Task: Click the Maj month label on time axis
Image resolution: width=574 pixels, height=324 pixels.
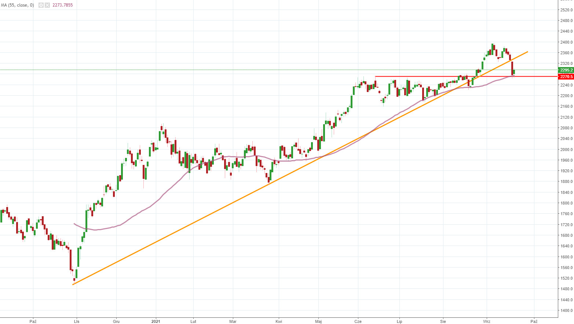Action: click(x=318, y=321)
